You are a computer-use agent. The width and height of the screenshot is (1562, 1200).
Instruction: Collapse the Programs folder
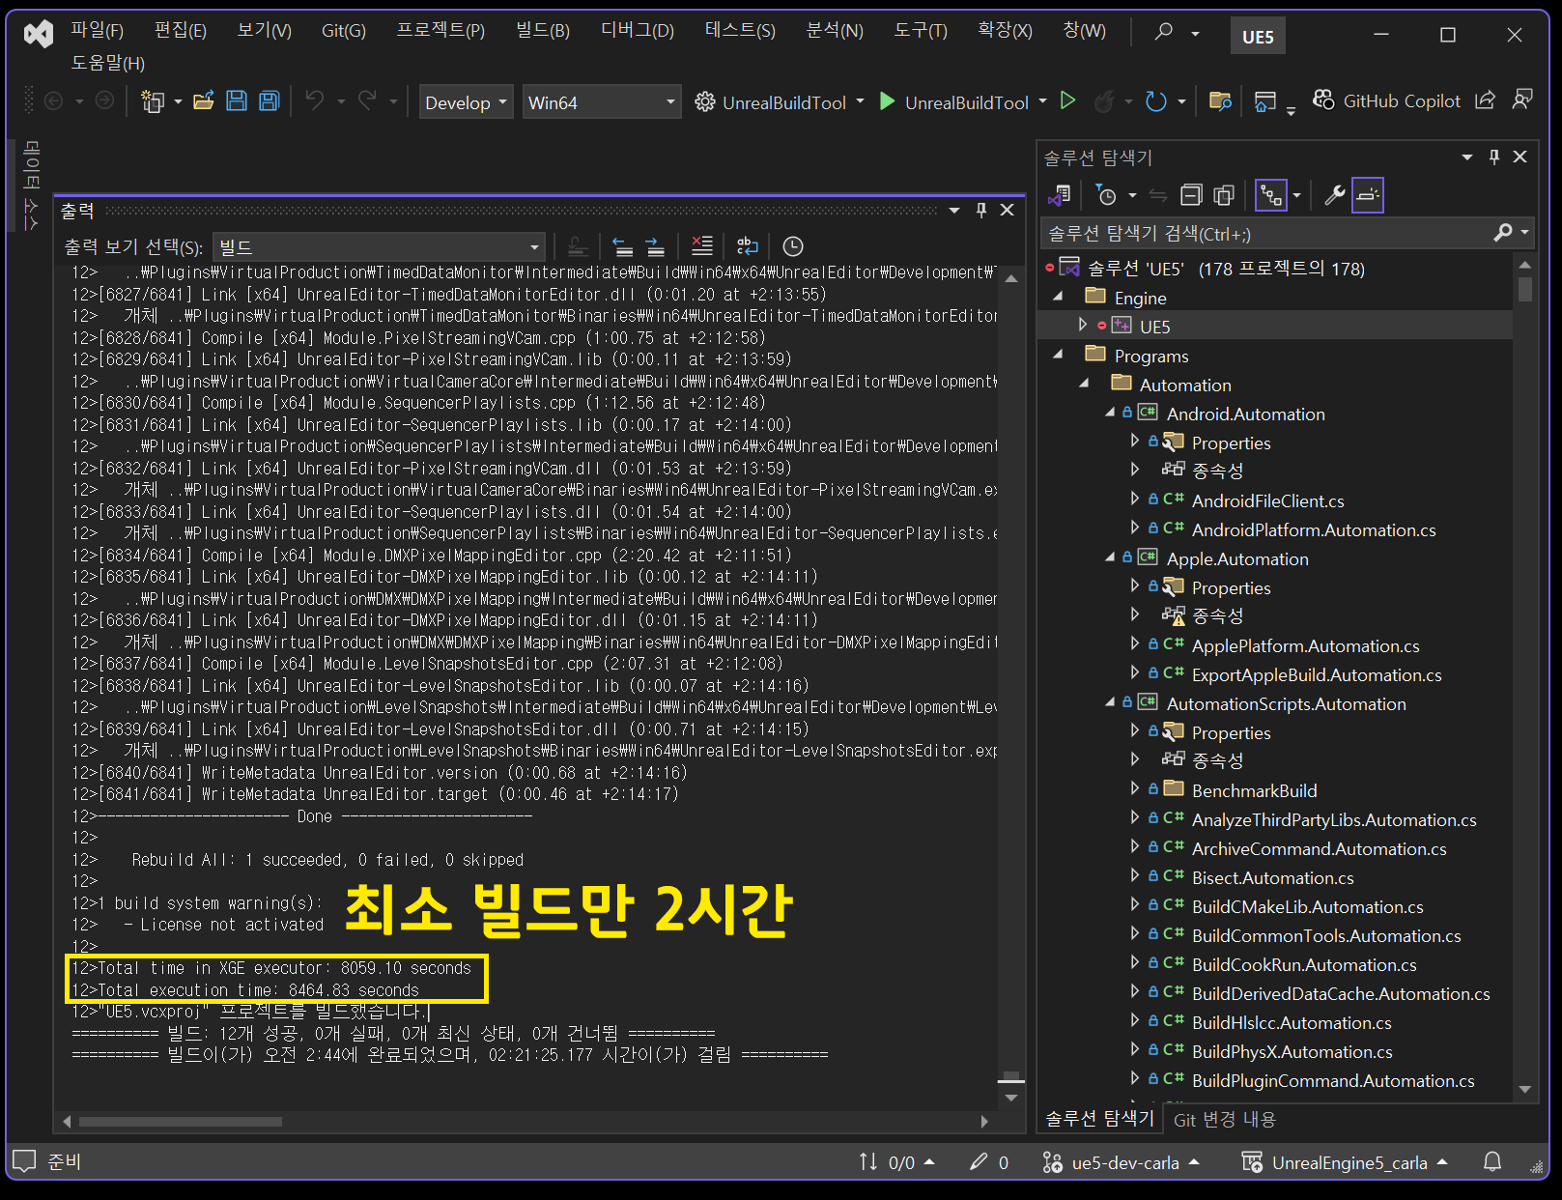1058,355
